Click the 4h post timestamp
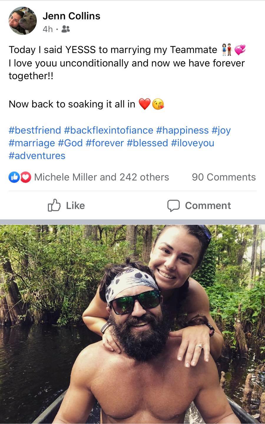Image resolution: width=265 pixels, height=424 pixels. click(x=47, y=29)
